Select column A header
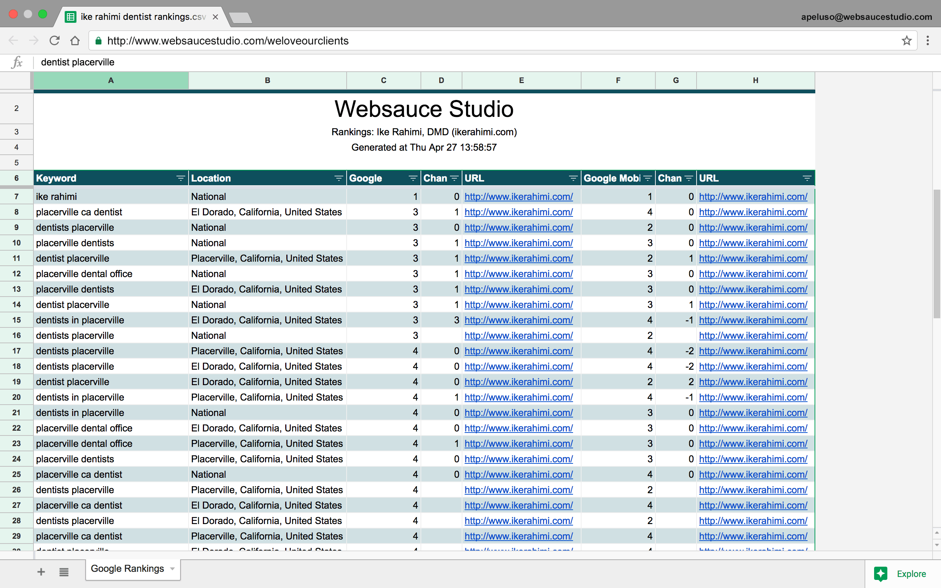Viewport: 941px width, 588px height. point(111,80)
